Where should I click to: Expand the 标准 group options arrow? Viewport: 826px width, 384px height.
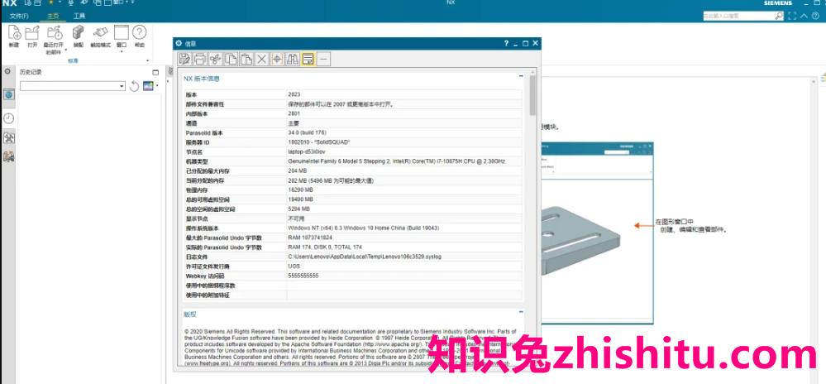point(147,60)
